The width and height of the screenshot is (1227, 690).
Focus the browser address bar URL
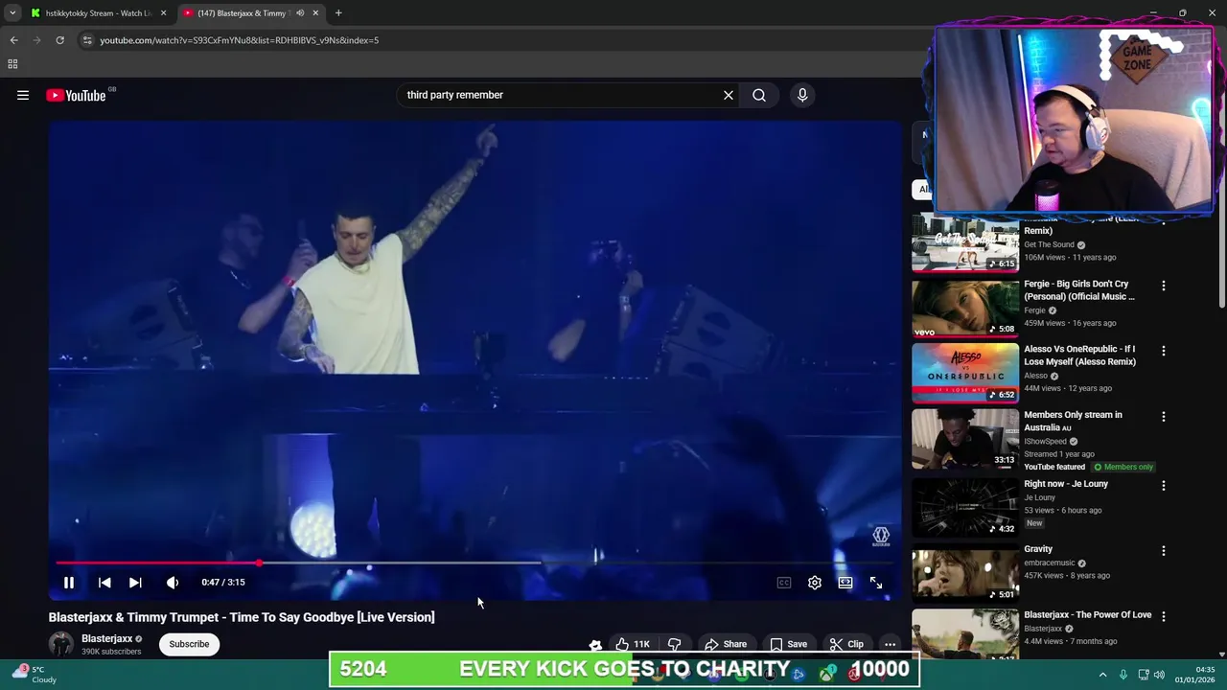(240, 40)
